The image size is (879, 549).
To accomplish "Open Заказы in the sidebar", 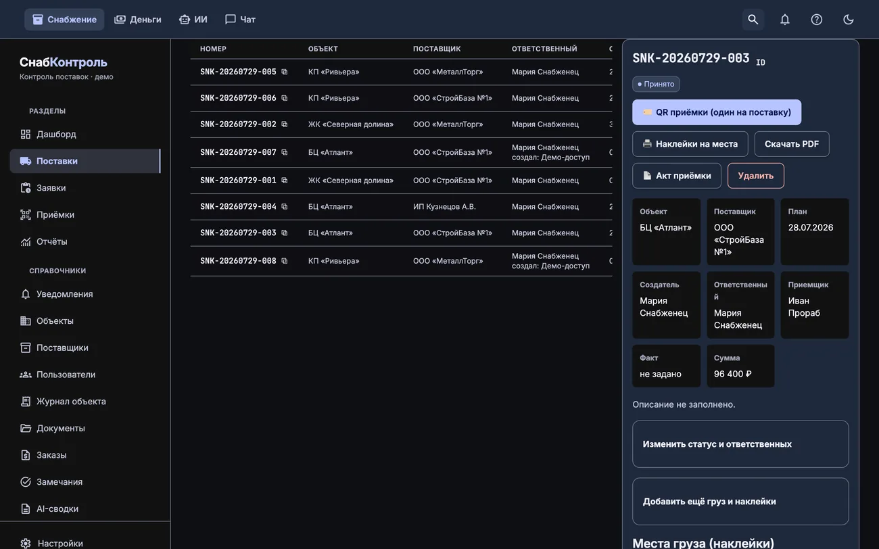I will [x=85, y=455].
